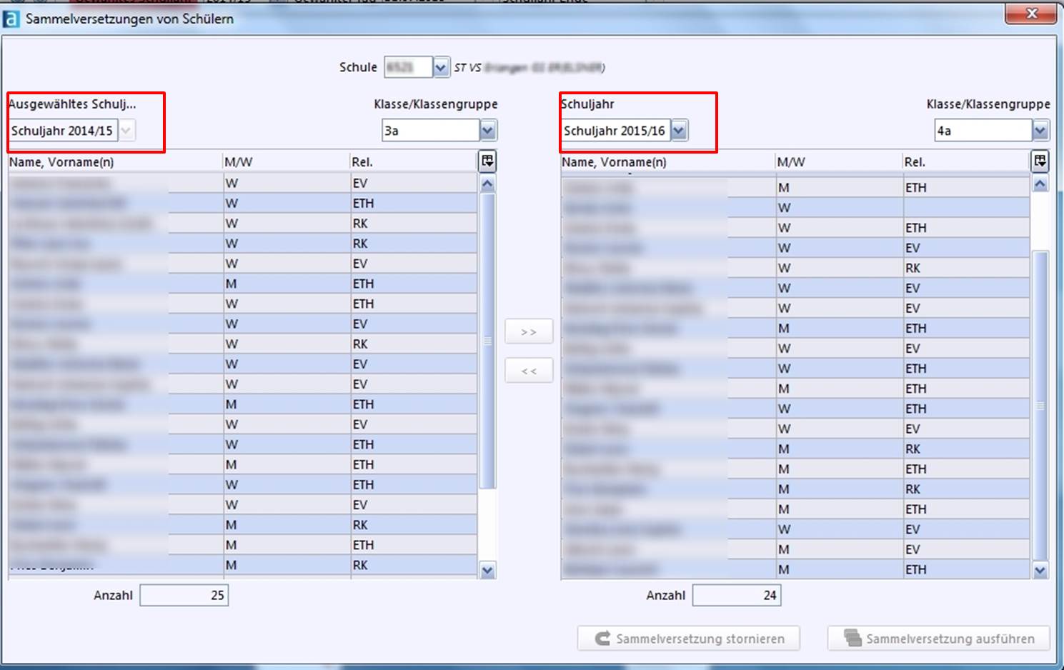
Task: Move selected students right with >> button
Action: (529, 332)
